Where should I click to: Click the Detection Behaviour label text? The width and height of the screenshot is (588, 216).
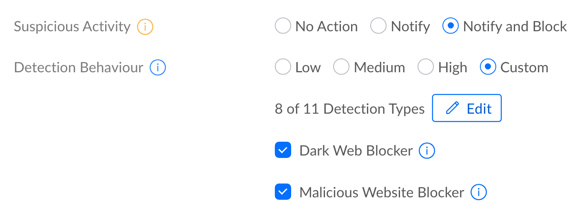(x=79, y=67)
